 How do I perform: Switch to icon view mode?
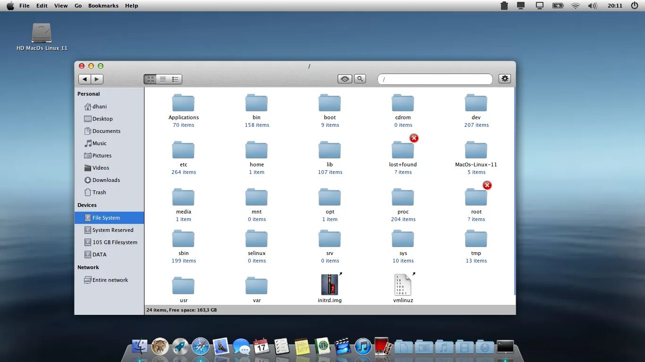pos(150,79)
